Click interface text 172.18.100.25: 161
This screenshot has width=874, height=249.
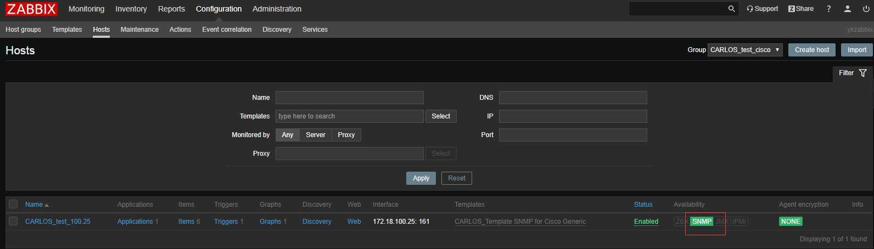pos(401,222)
